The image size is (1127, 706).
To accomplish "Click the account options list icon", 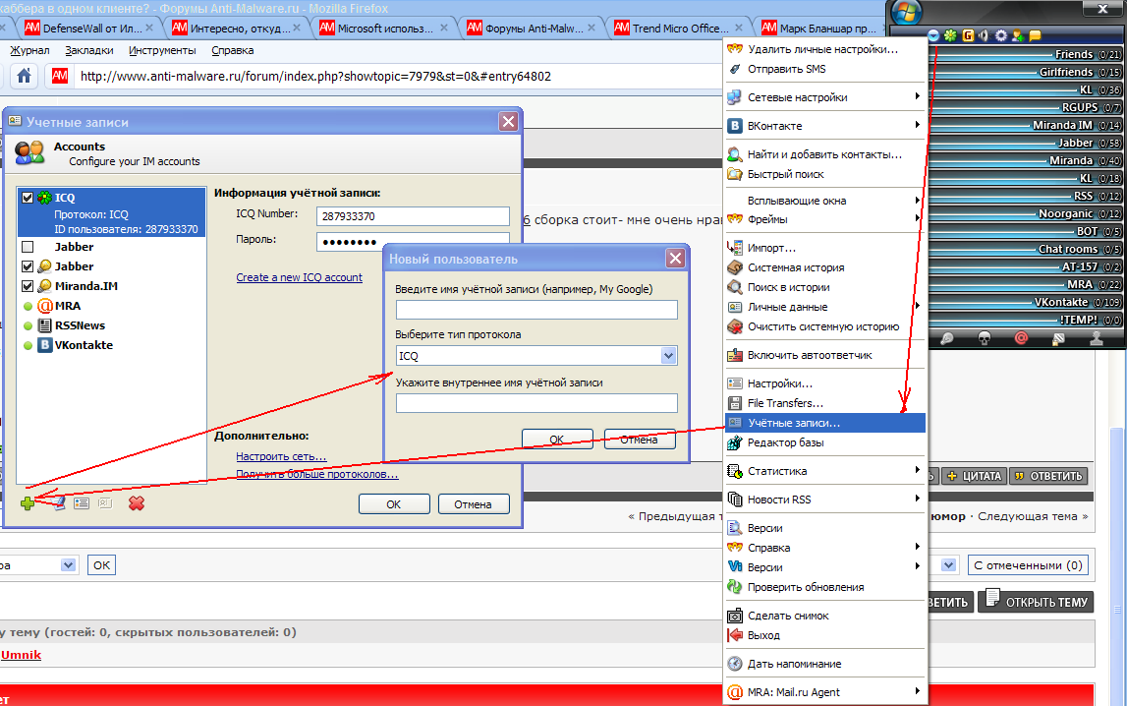I will point(82,503).
